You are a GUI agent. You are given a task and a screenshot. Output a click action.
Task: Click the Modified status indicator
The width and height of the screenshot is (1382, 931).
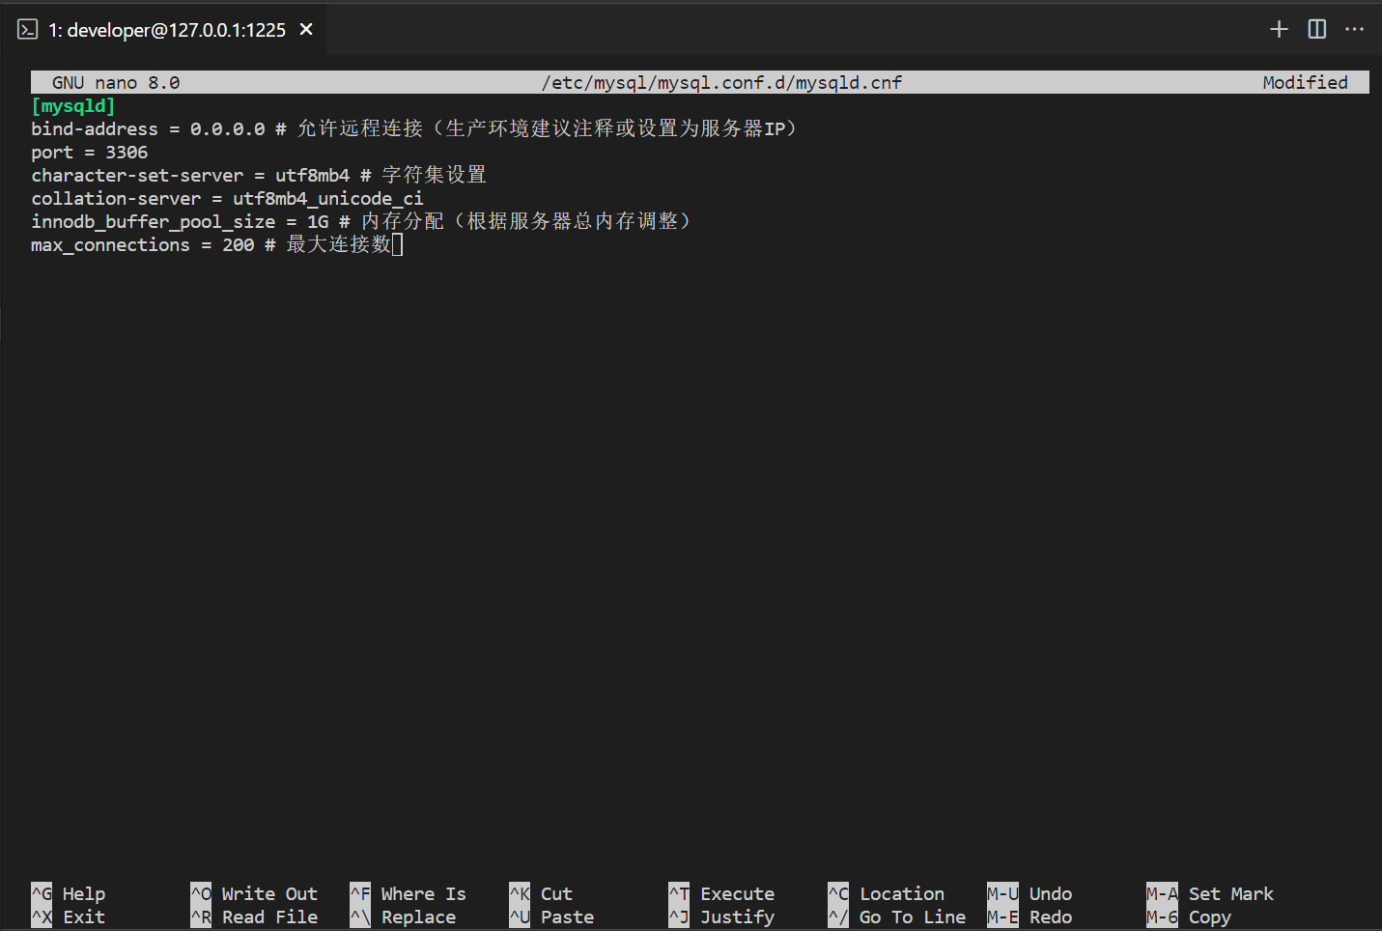click(x=1305, y=83)
